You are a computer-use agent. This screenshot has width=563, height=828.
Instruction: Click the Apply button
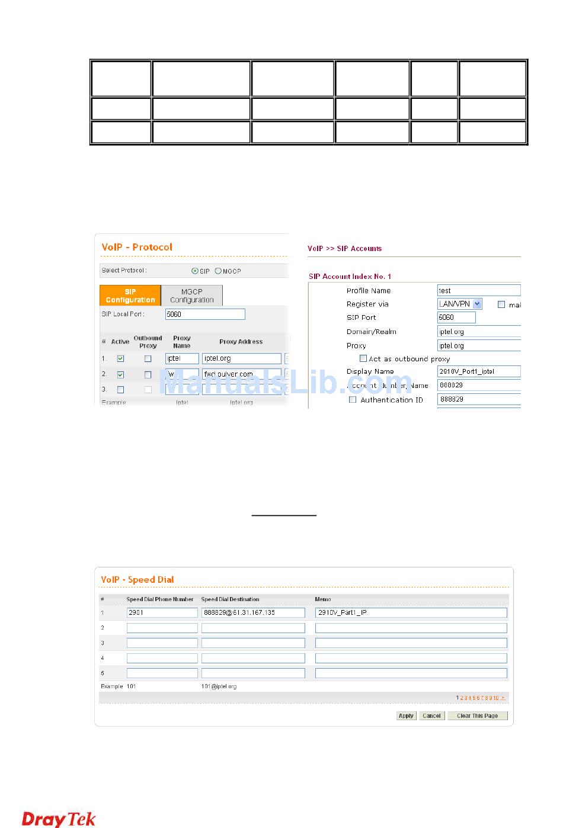coord(407,715)
